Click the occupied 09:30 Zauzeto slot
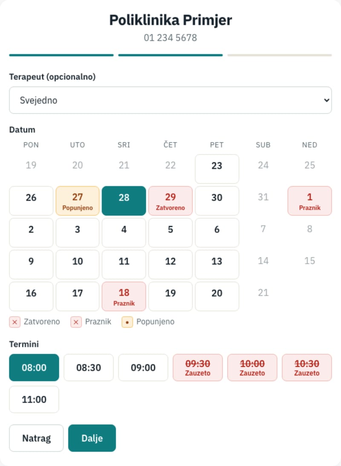 (x=198, y=367)
